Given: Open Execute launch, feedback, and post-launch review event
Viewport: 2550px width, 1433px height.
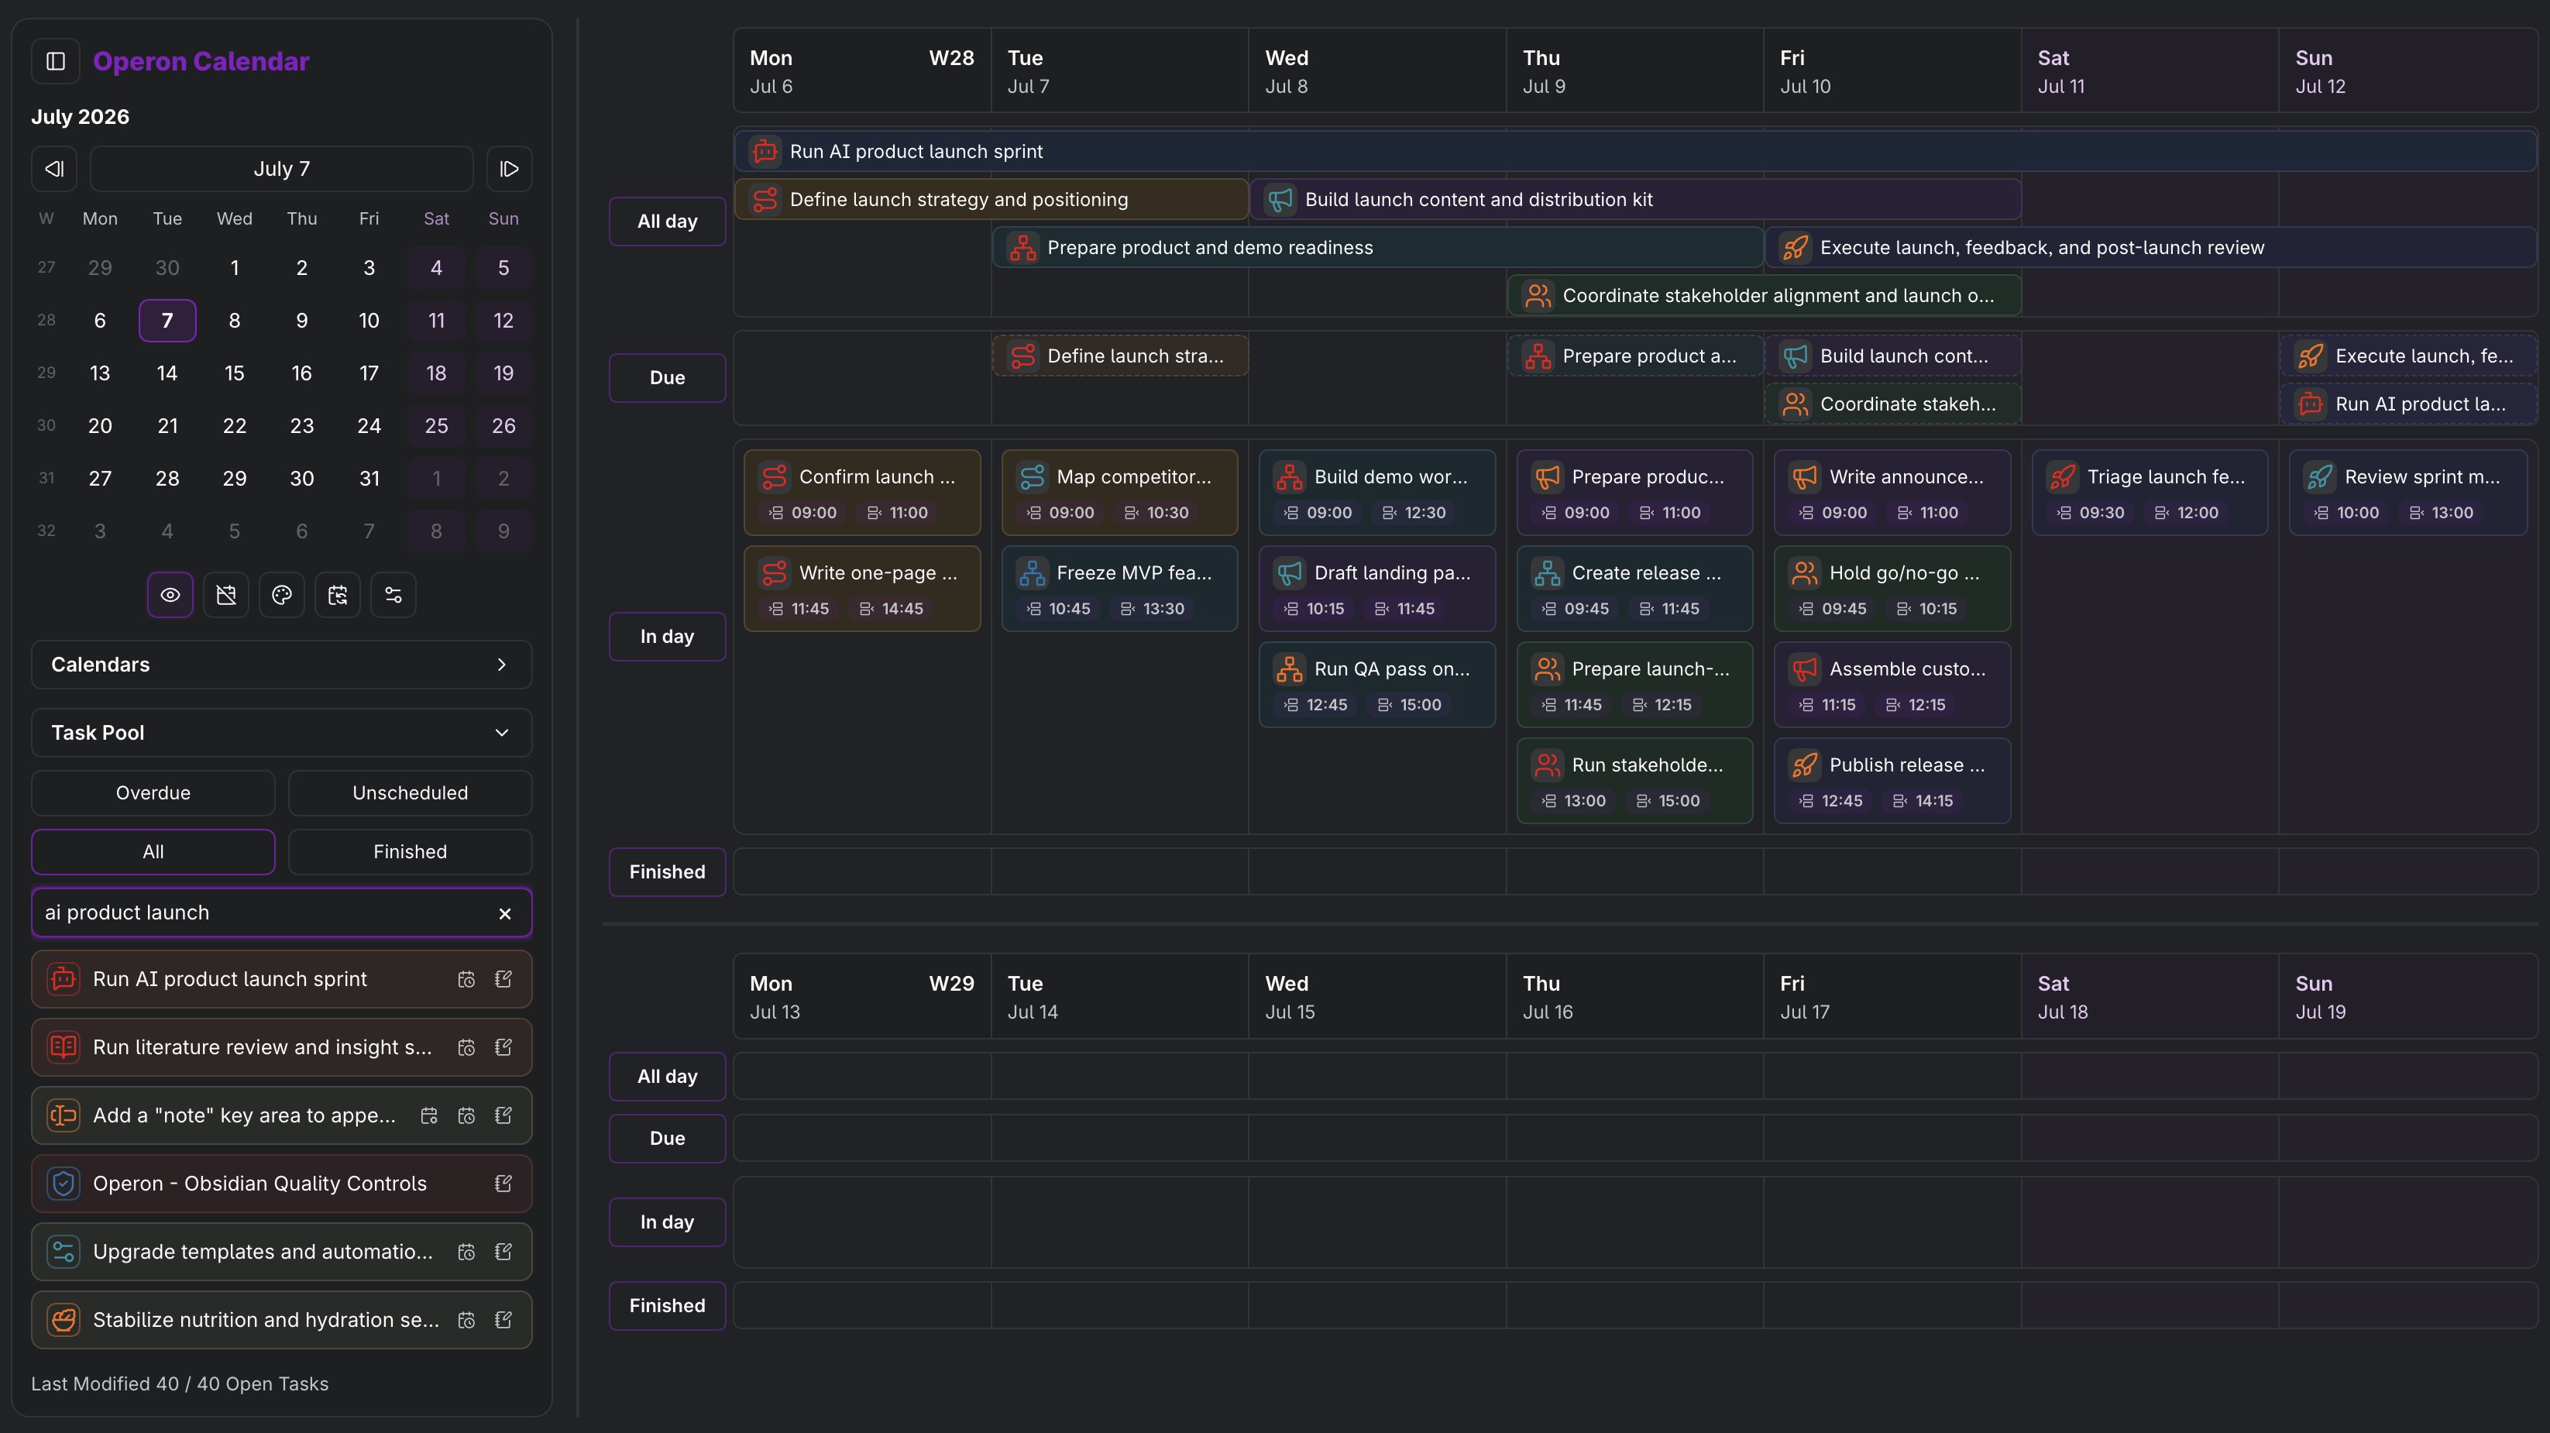Looking at the screenshot, I should 2150,247.
